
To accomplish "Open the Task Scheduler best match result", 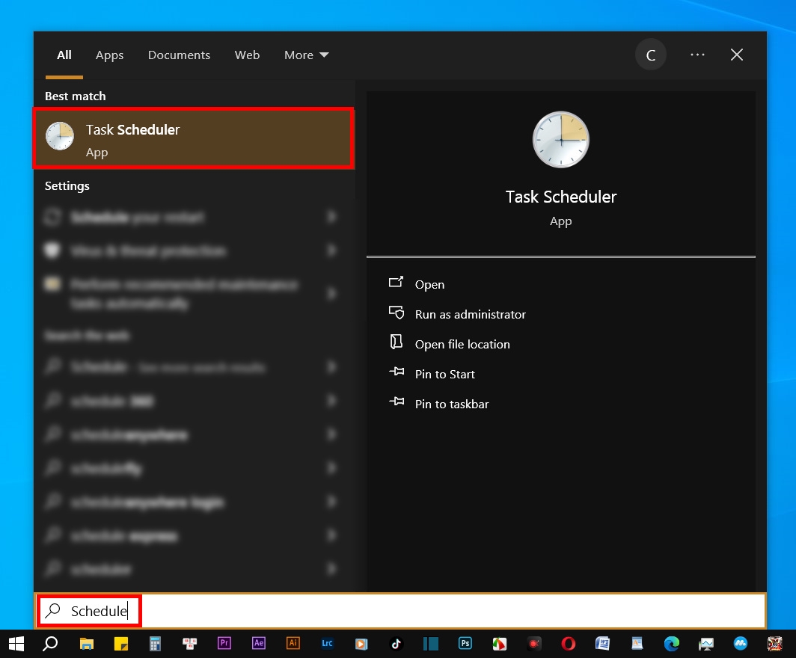I will (194, 138).
